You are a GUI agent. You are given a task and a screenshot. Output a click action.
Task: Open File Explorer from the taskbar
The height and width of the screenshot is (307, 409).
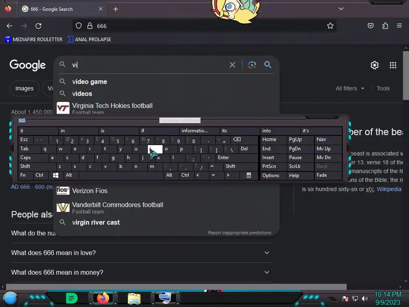tap(134, 299)
